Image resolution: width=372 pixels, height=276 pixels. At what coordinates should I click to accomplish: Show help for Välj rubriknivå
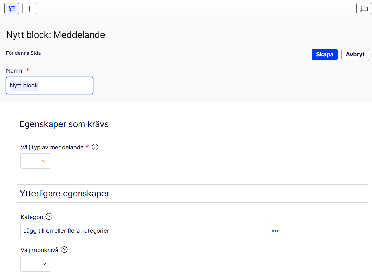pyautogui.click(x=64, y=250)
